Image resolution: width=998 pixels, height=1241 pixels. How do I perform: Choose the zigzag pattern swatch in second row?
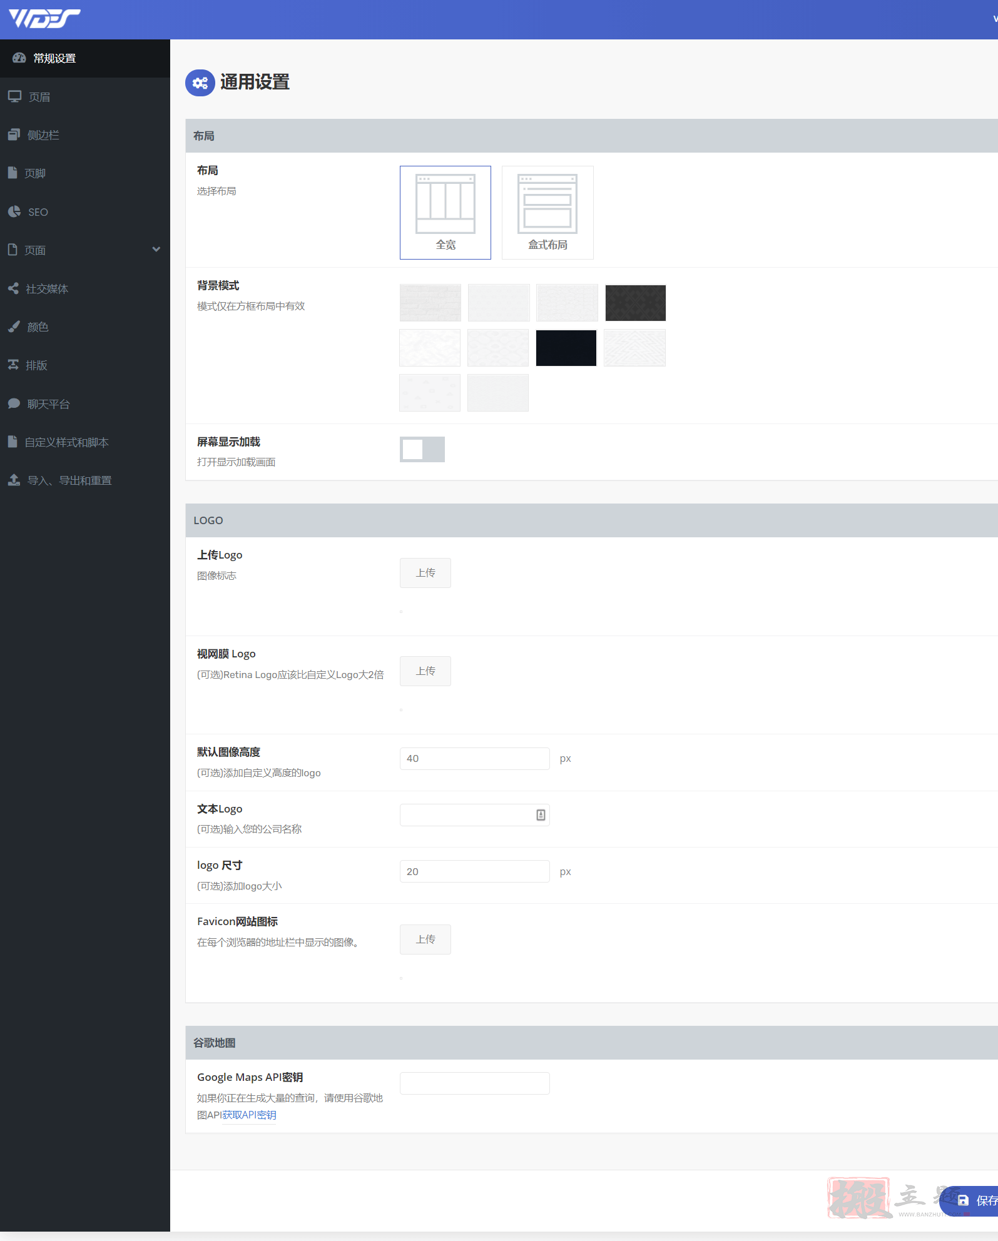coord(634,348)
